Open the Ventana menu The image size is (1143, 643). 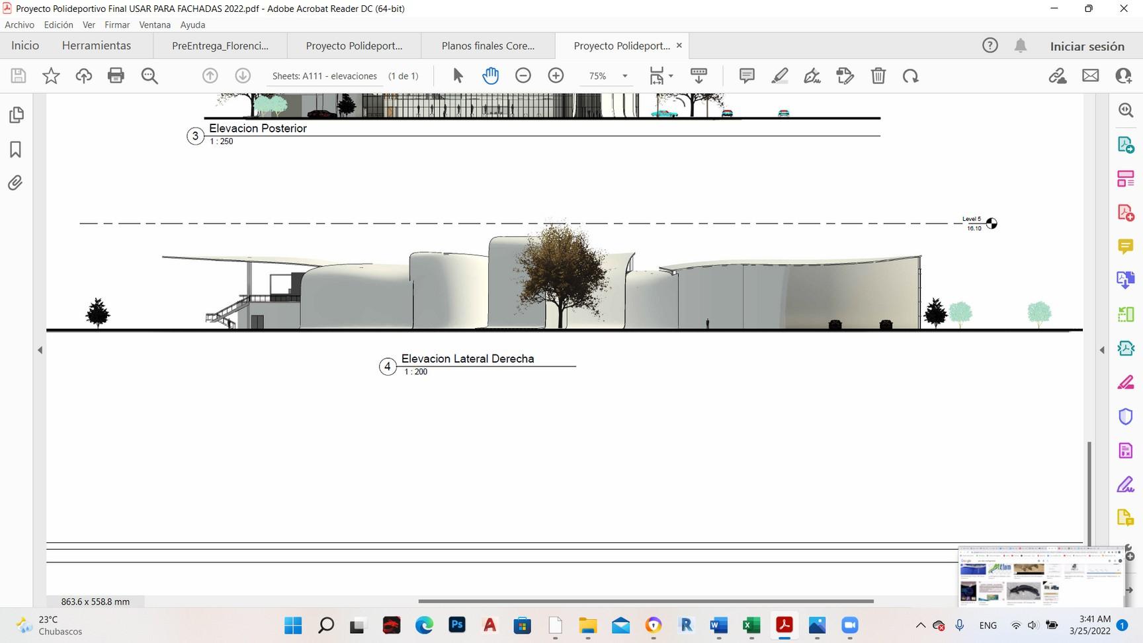[155, 25]
